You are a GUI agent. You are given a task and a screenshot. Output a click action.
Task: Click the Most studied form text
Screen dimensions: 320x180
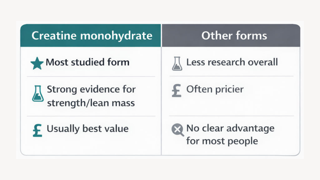pos(88,62)
